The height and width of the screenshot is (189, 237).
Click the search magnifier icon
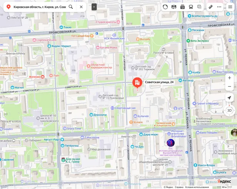coord(71,7)
